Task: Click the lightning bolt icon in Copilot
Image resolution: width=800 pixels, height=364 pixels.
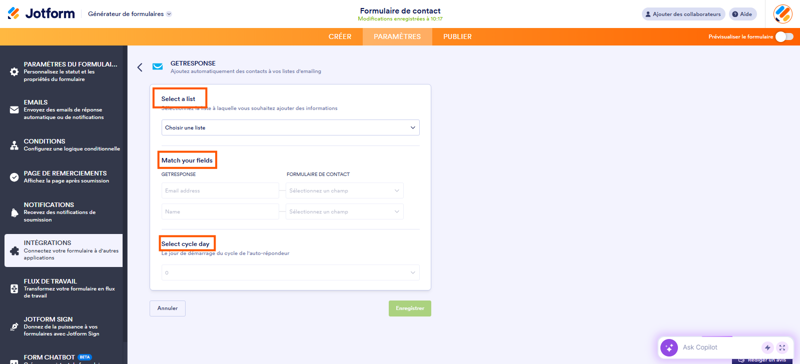Action: pos(767,347)
